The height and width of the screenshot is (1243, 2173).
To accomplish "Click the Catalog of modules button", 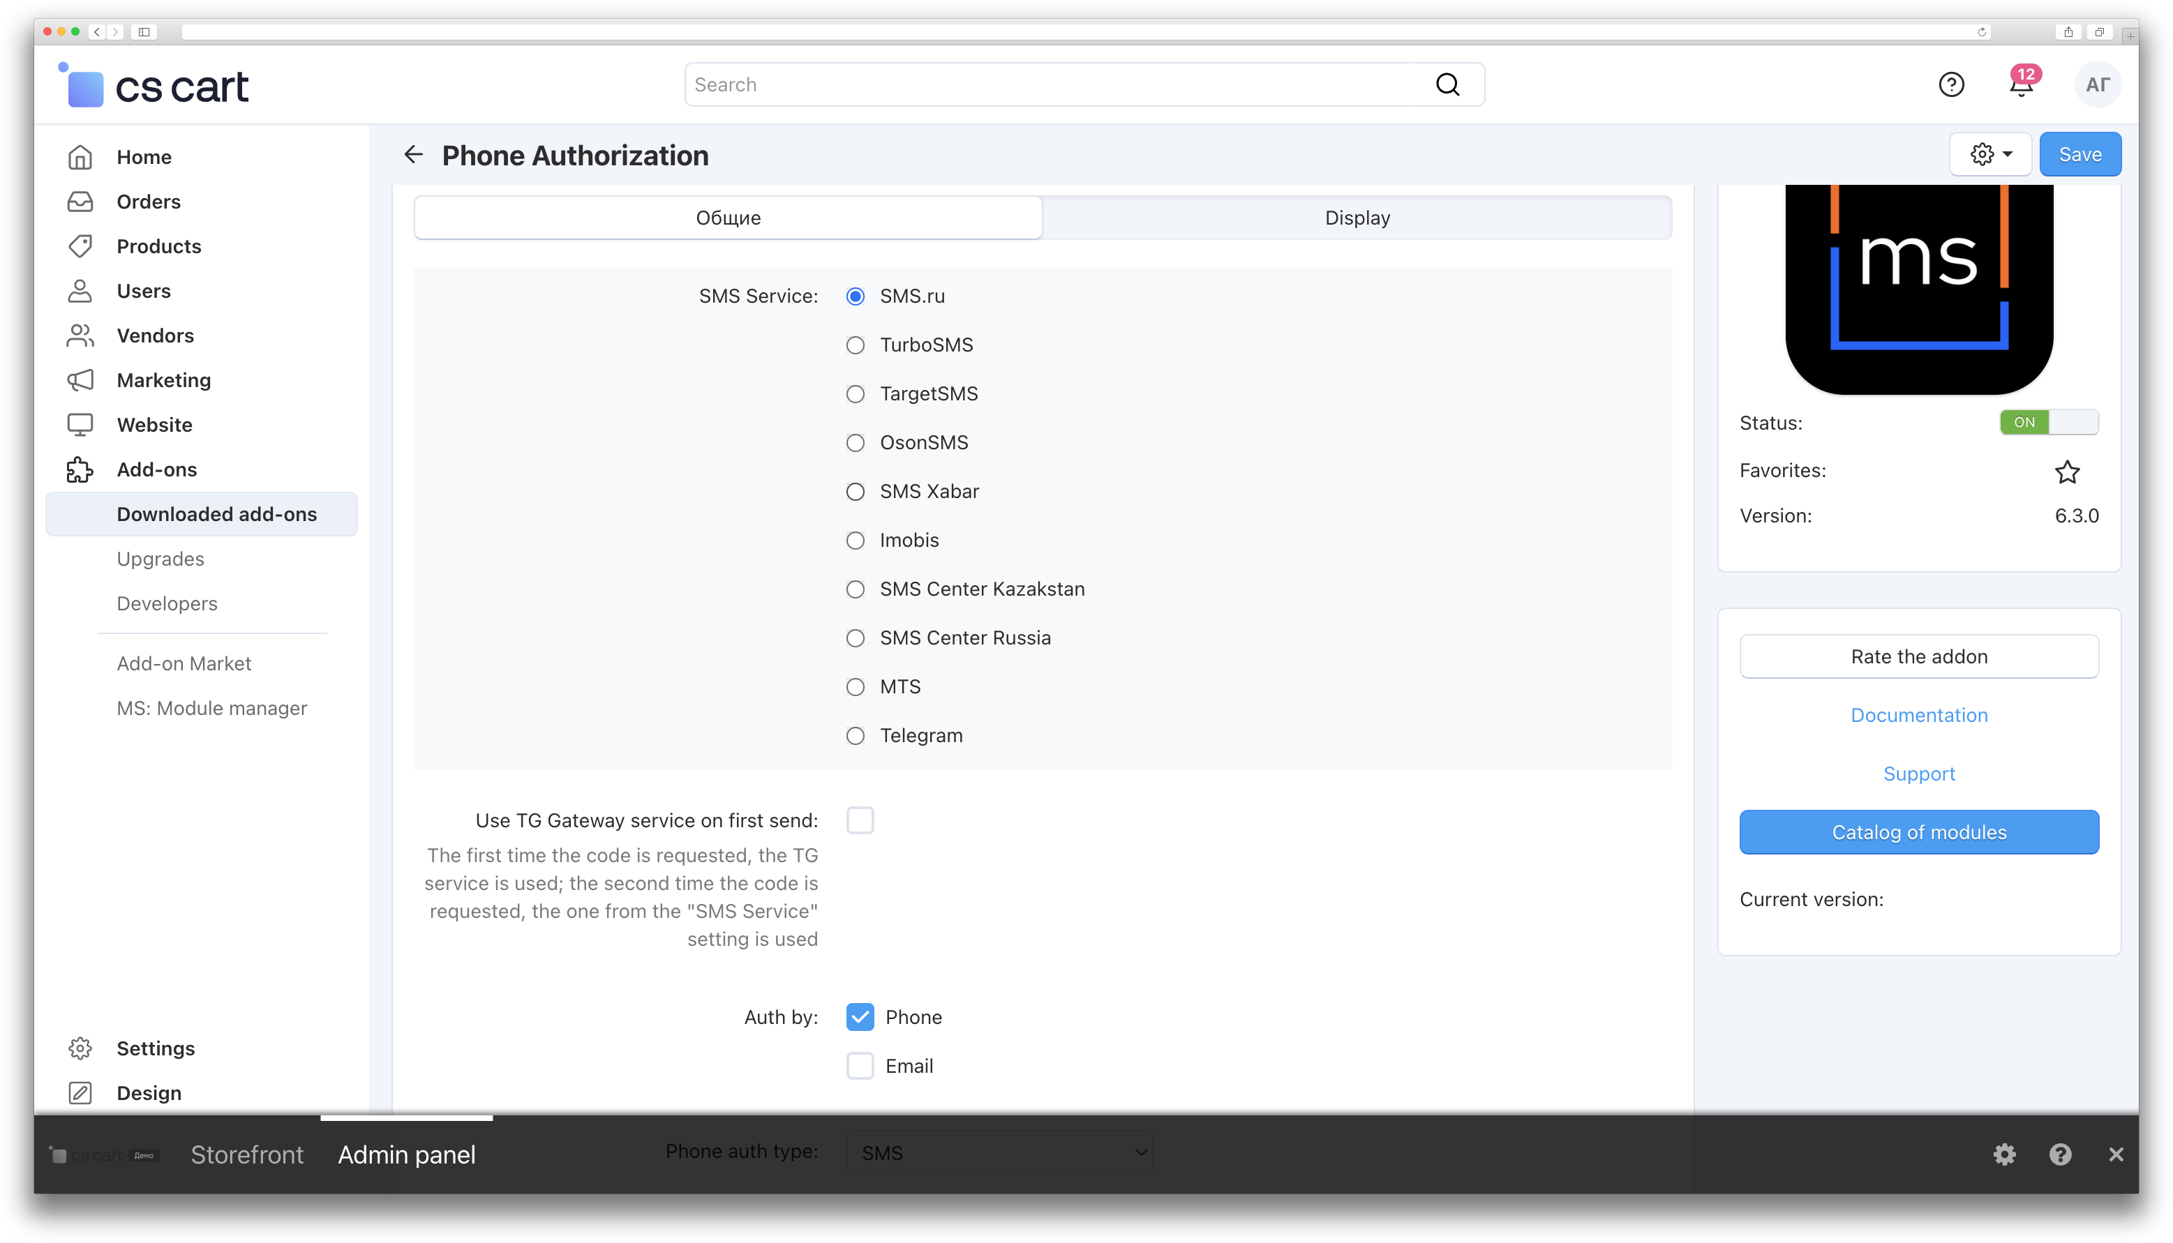I will coord(1918,831).
